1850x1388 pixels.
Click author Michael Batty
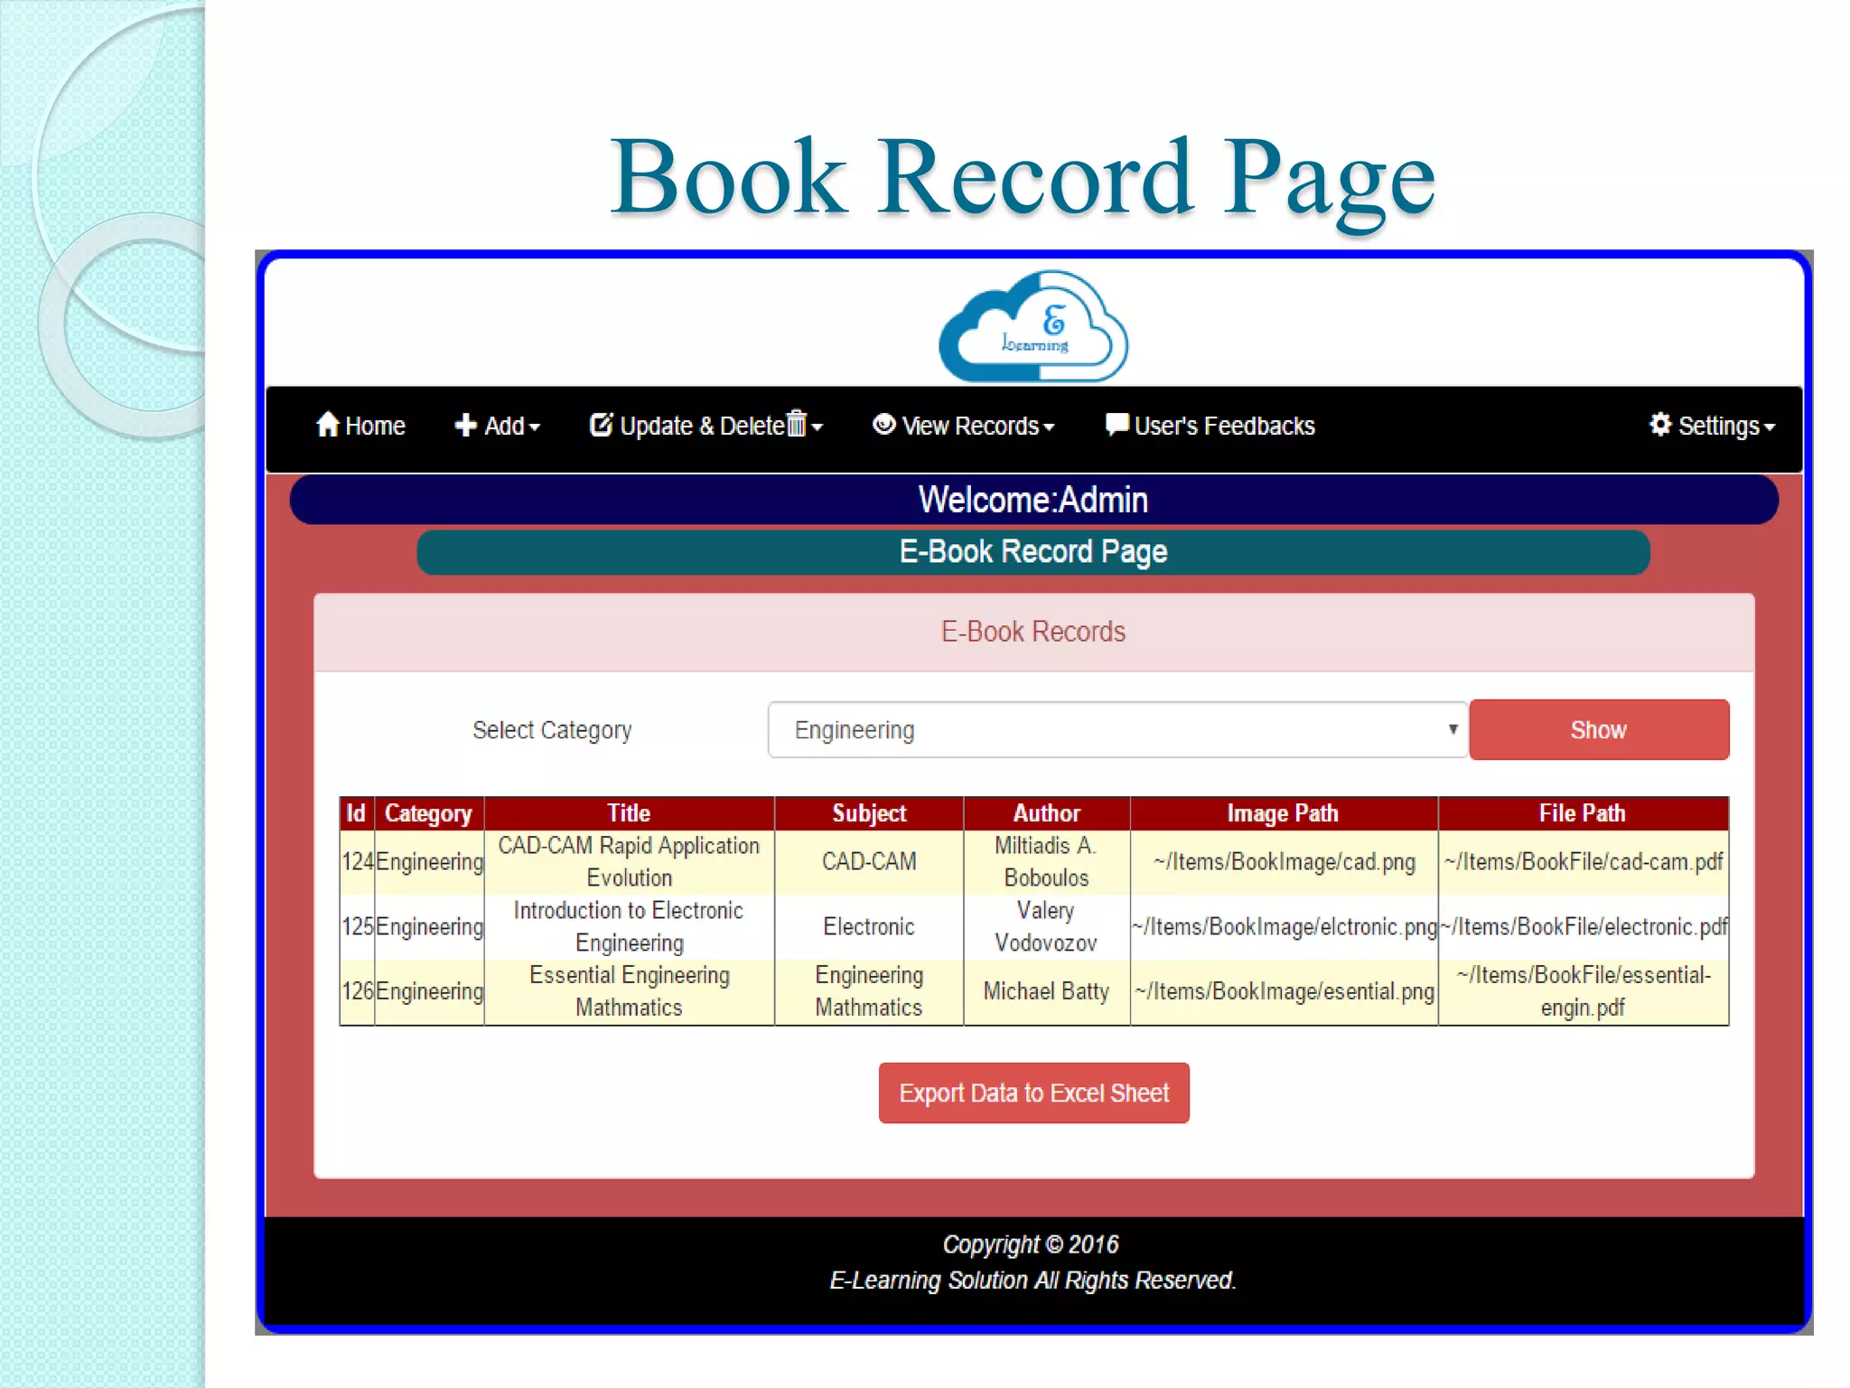(1046, 991)
